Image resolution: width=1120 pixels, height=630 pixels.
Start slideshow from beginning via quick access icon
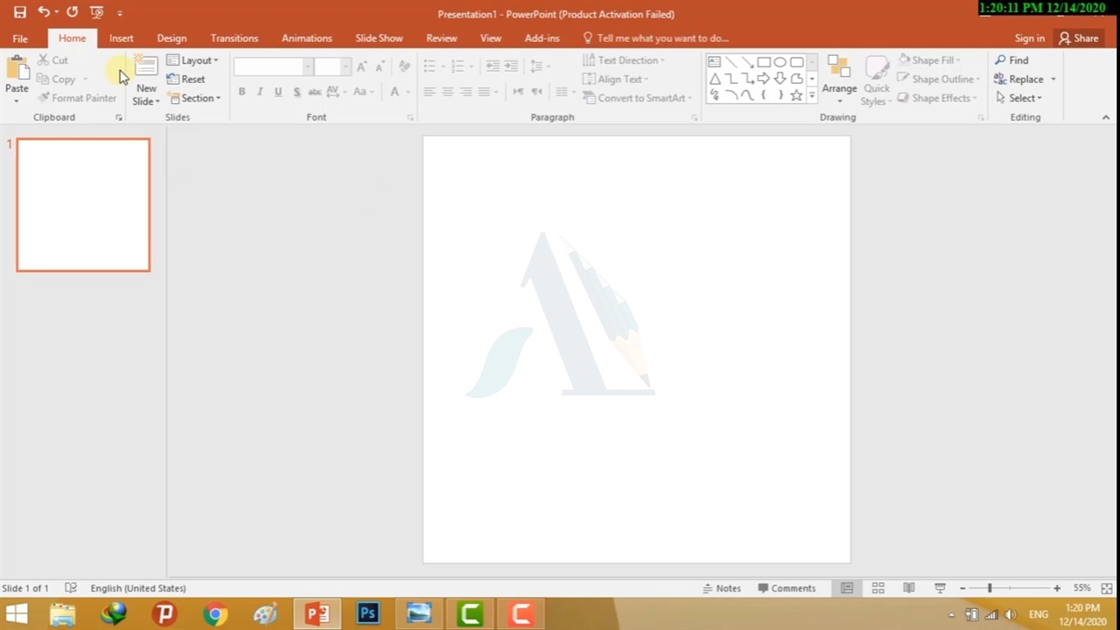click(97, 12)
